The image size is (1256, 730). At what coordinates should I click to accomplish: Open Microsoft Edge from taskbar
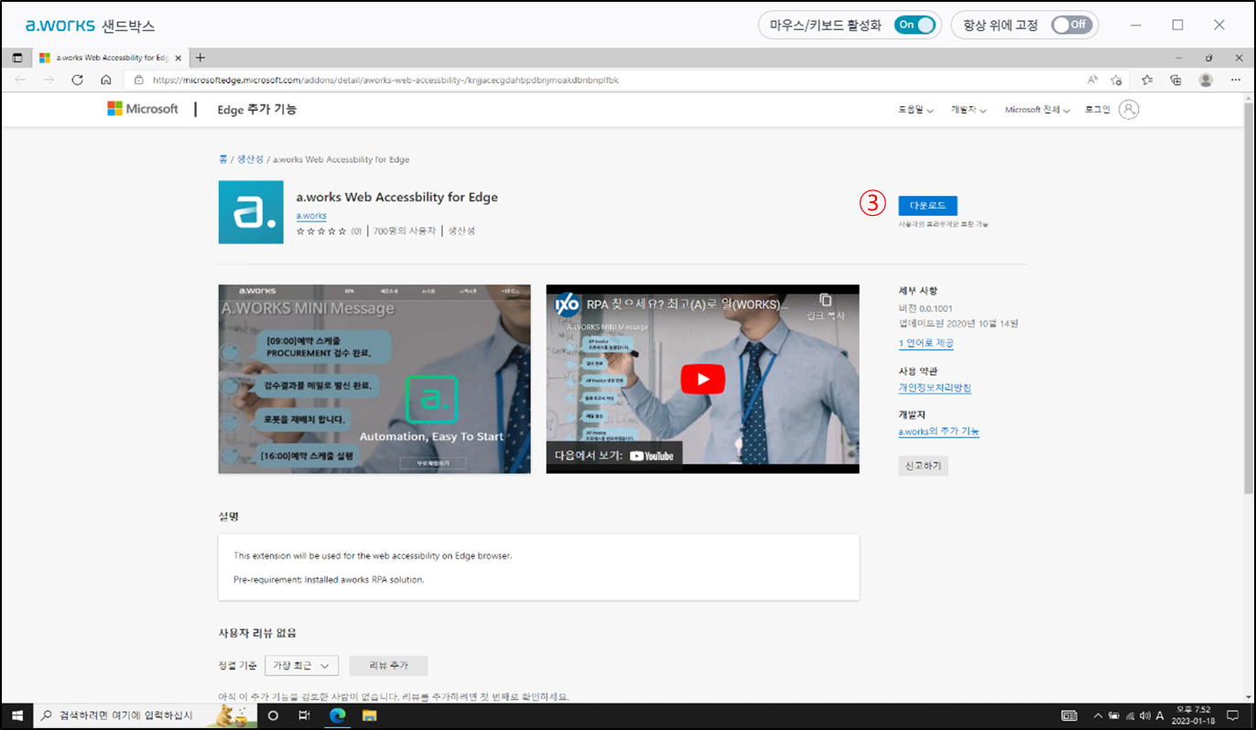[337, 716]
